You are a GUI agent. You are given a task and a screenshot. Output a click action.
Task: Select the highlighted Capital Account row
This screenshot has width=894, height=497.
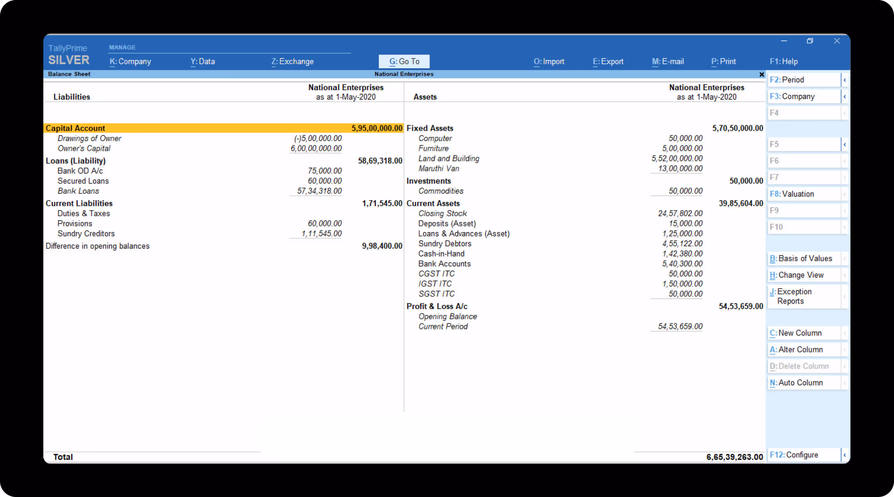(159, 128)
